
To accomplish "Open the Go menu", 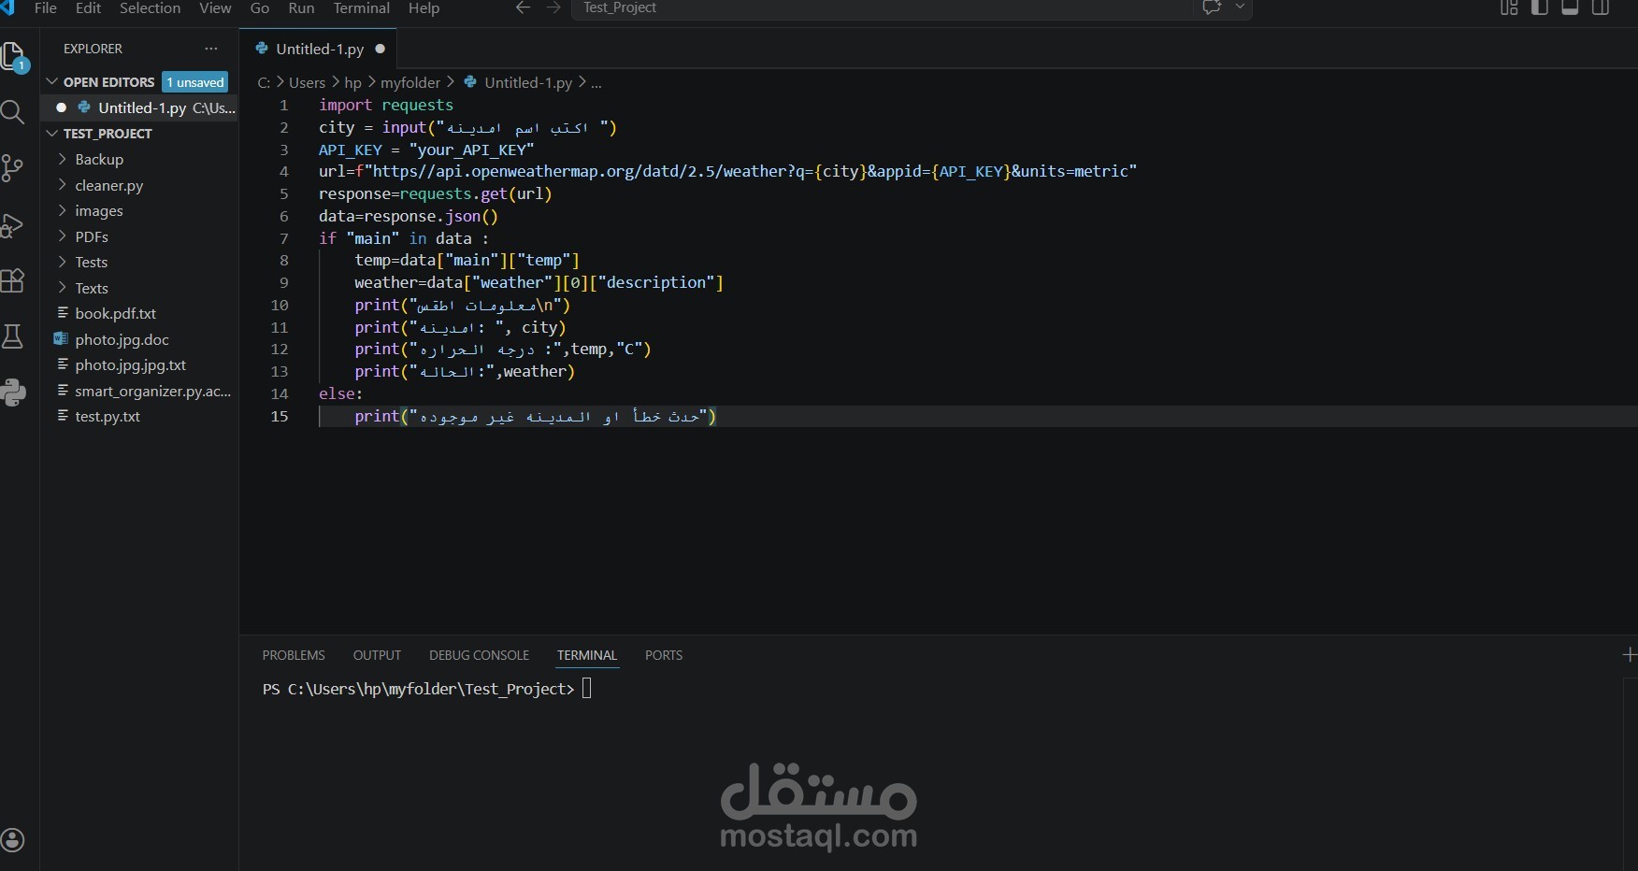I will 260,7.
